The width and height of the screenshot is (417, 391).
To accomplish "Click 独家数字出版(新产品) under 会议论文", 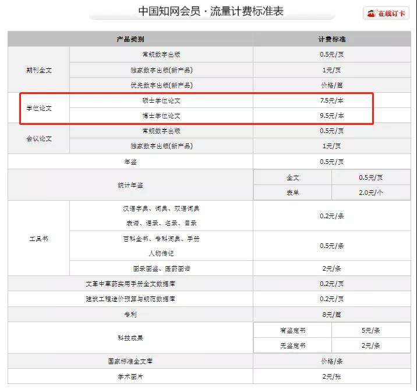I will [x=161, y=146].
